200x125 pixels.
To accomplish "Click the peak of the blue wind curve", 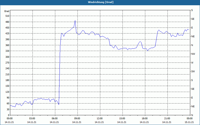I will (x=75, y=20).
